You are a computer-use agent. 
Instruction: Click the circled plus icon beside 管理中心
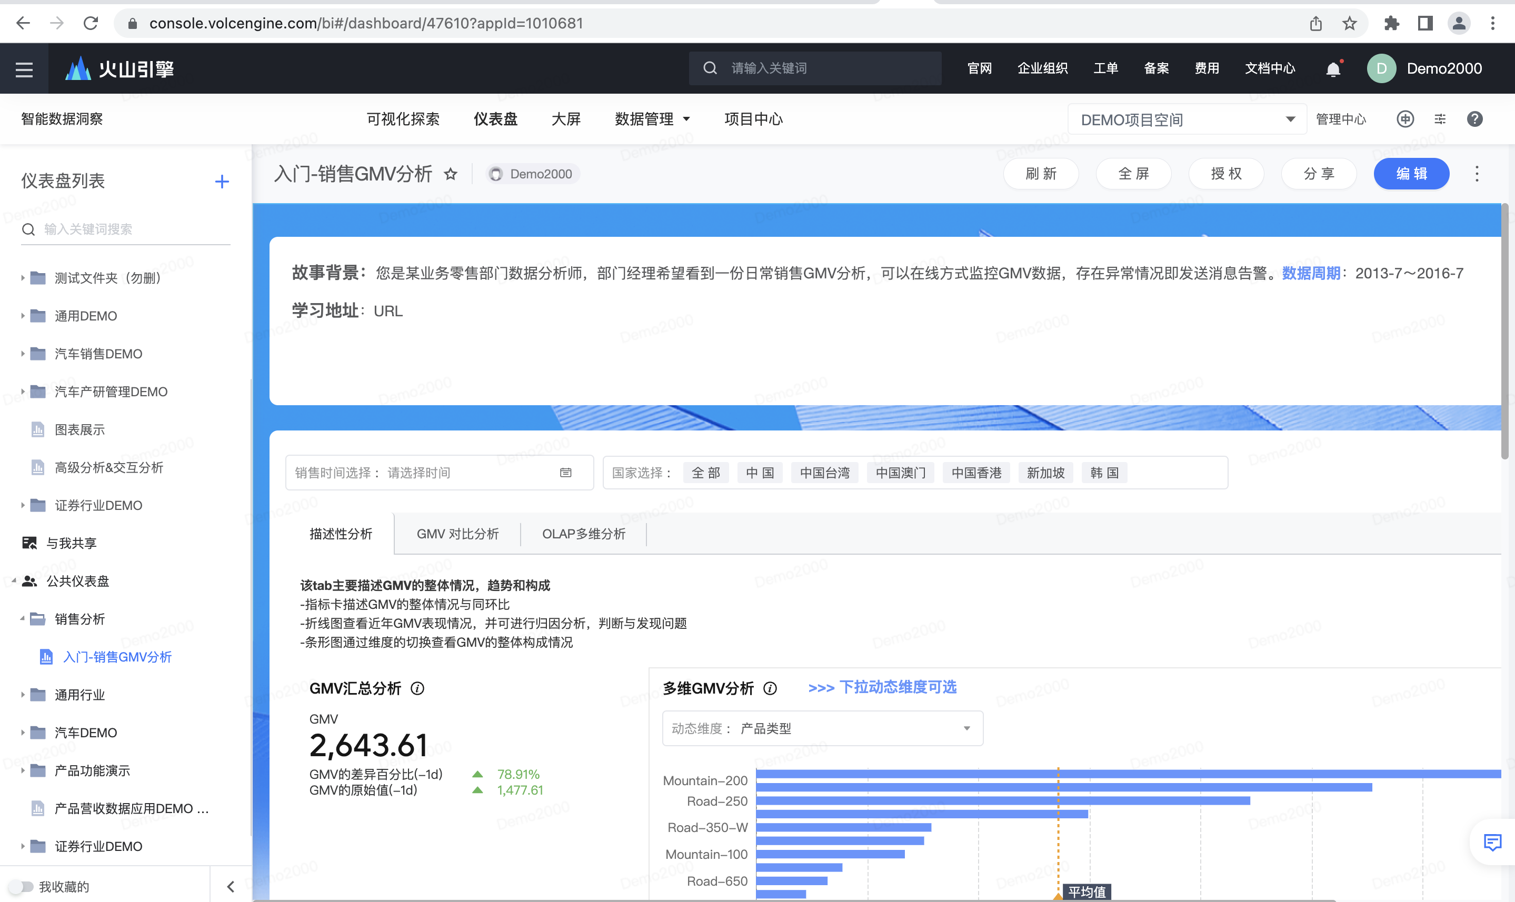[x=1405, y=119]
